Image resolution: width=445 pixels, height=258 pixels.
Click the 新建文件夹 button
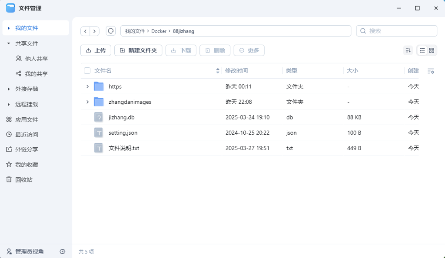[x=138, y=50]
